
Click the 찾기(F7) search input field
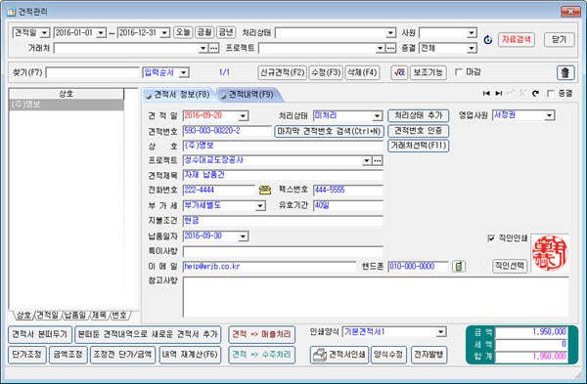[93, 72]
